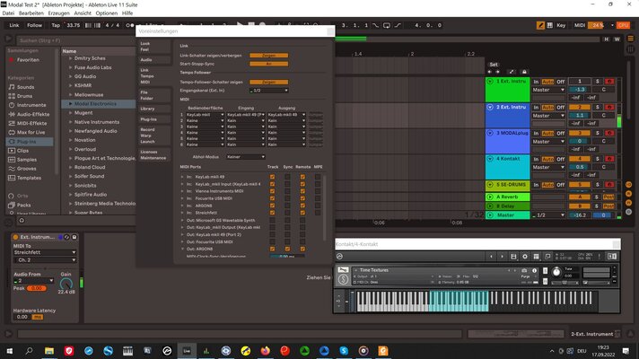Screen dimensions: 639x359
Task: Click Tune knob in Kontakt instrument
Action: click(556, 272)
